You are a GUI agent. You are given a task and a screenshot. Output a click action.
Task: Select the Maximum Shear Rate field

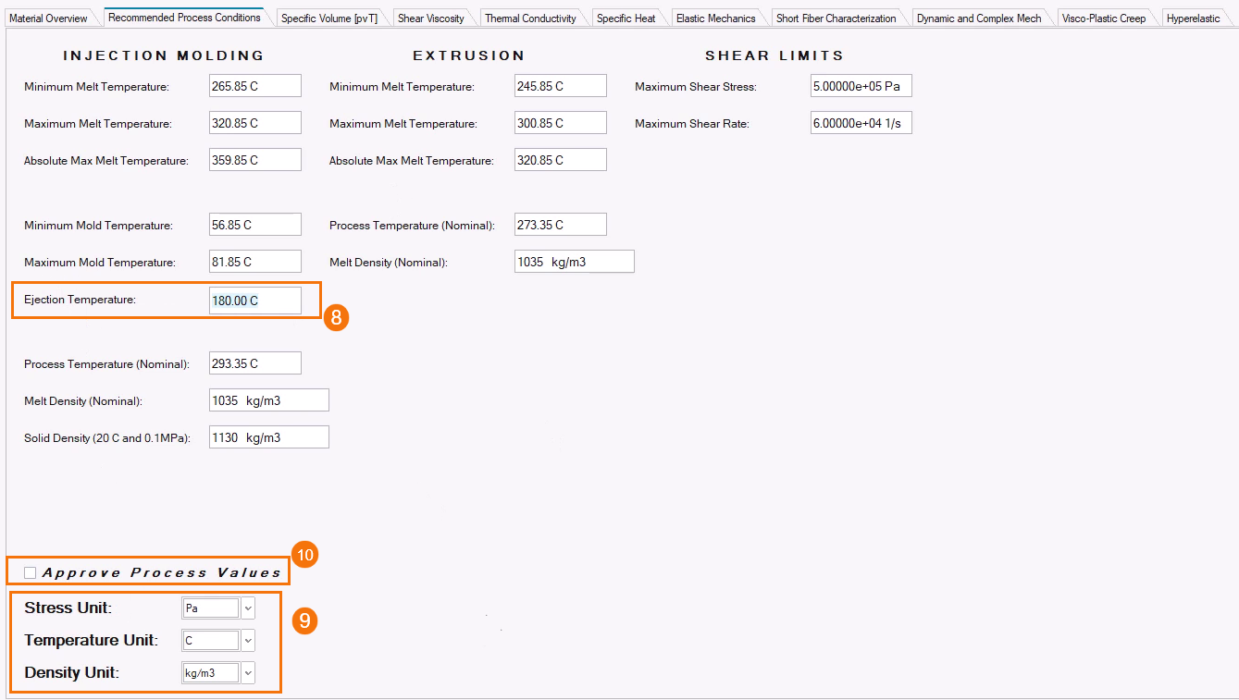(x=861, y=123)
